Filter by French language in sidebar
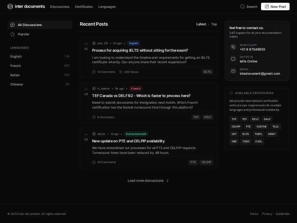297x223 pixels. (x=16, y=66)
